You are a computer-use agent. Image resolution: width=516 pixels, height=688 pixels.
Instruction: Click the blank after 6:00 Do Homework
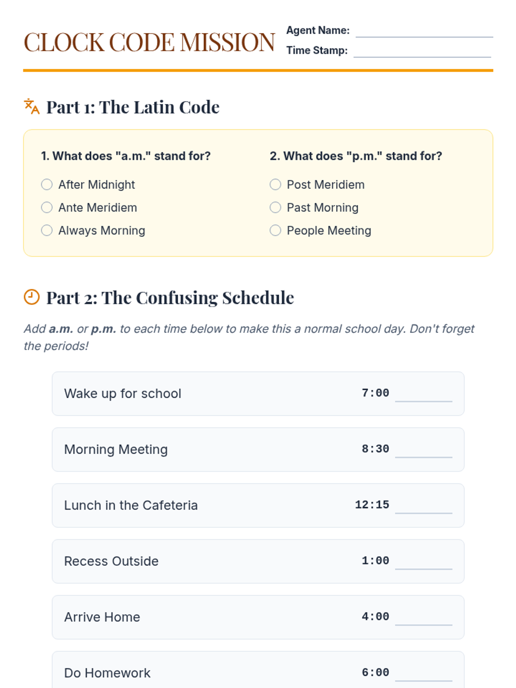[x=424, y=674]
